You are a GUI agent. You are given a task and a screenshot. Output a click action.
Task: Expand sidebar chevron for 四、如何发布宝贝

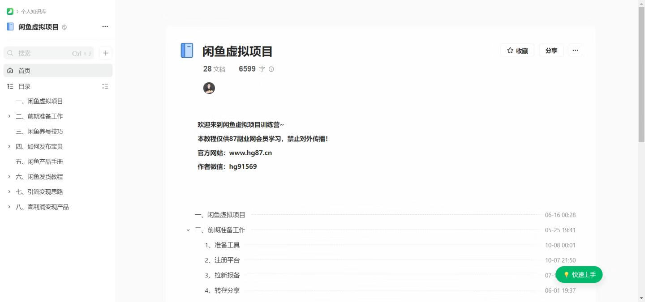click(x=9, y=146)
